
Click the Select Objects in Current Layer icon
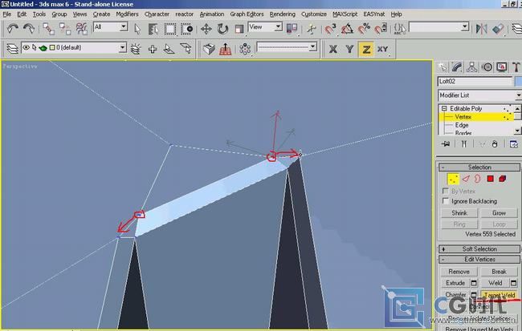click(x=136, y=49)
